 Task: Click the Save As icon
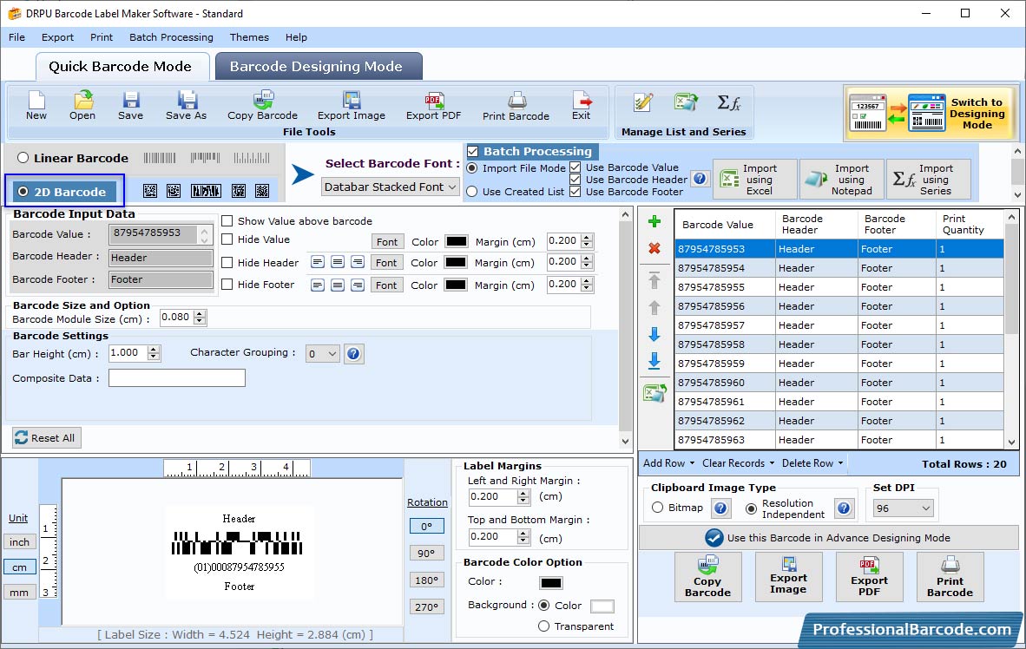pyautogui.click(x=186, y=106)
